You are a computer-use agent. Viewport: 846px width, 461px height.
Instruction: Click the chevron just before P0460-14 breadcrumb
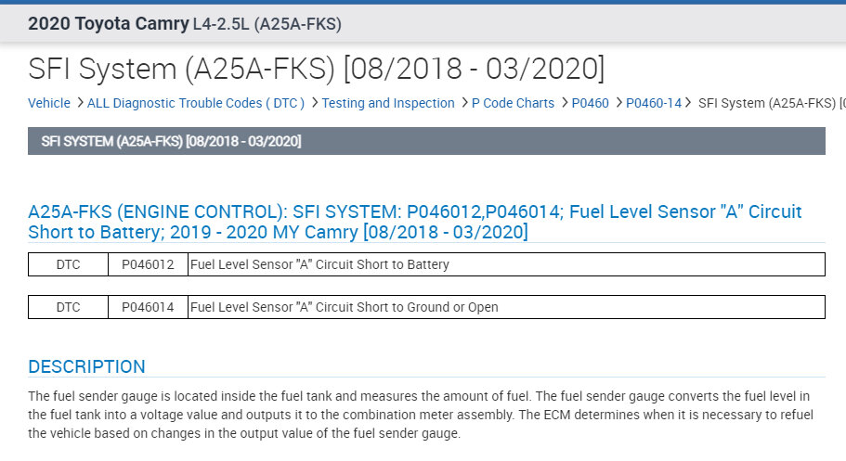coord(618,103)
